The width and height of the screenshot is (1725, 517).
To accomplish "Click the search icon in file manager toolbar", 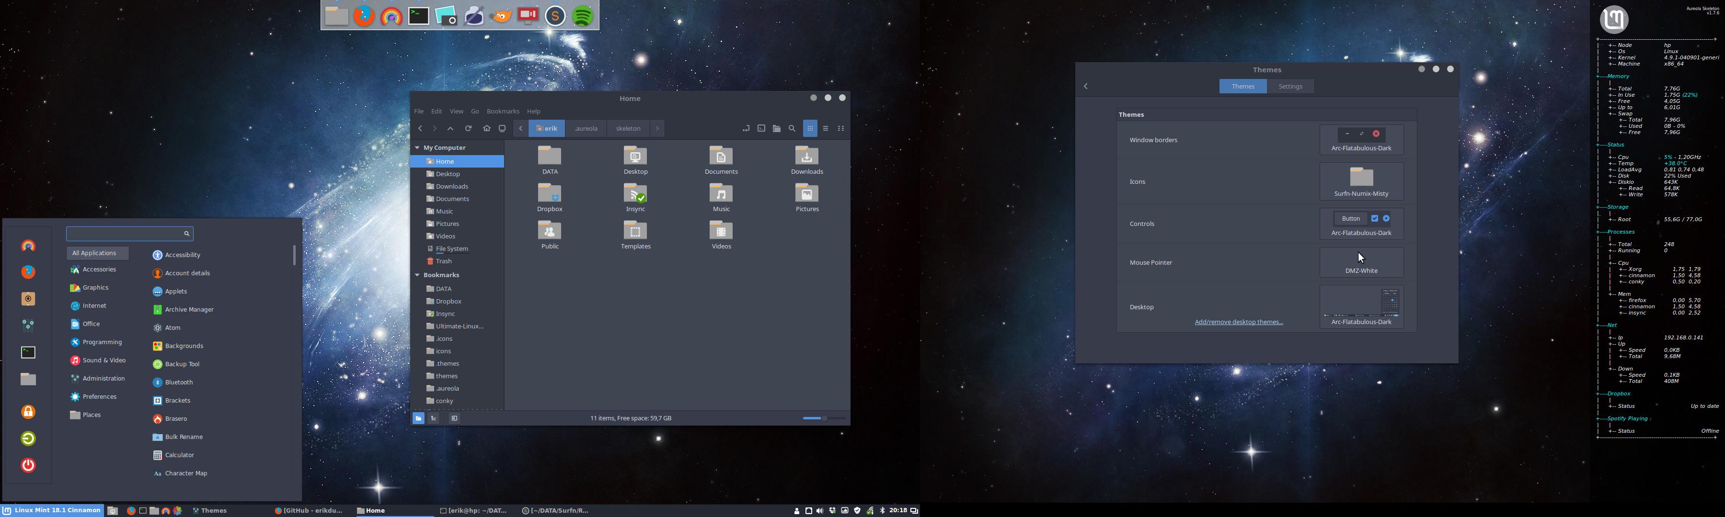I will [x=792, y=128].
